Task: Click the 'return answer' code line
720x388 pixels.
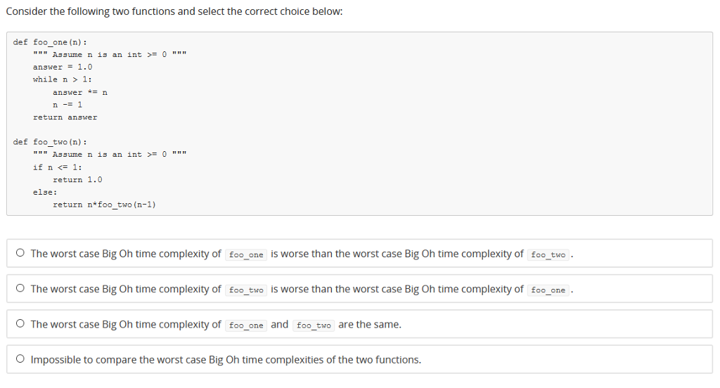Action: coord(65,117)
